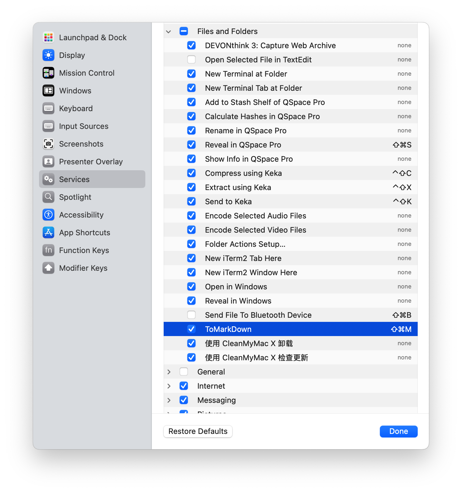This screenshot has width=462, height=493.
Task: Click the Restore Defaults button
Action: 198,432
